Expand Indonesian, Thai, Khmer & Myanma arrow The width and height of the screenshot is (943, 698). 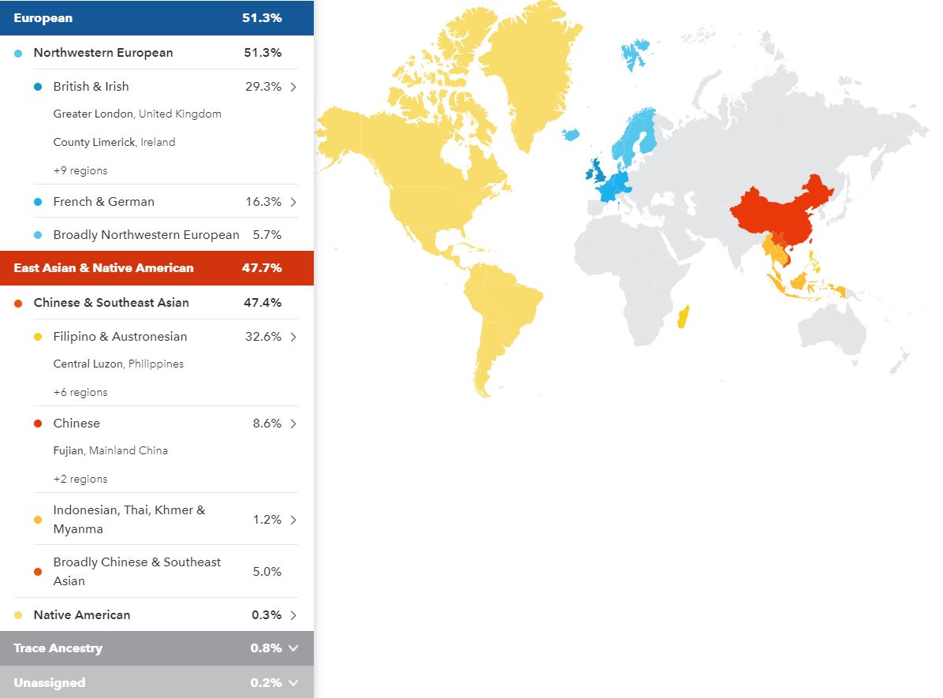(293, 520)
